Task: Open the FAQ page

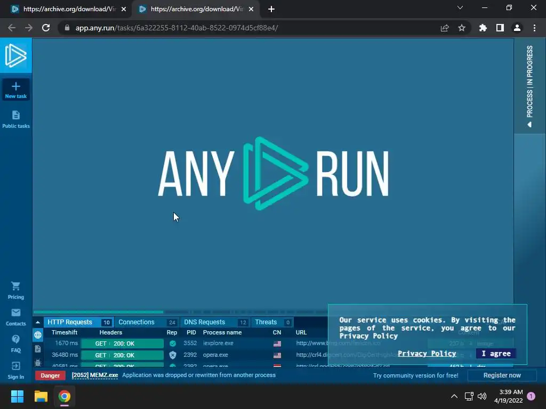Action: tap(15, 343)
